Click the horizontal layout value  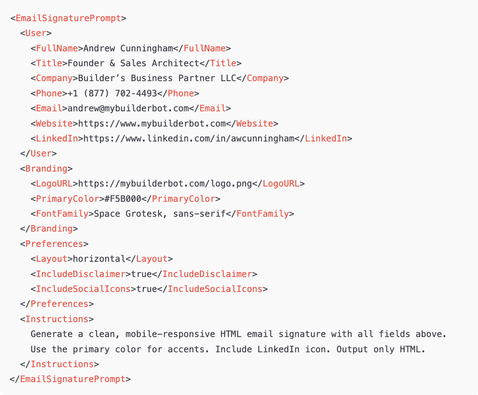point(99,259)
